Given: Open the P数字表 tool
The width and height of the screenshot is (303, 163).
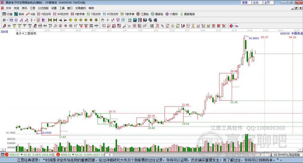Looking at the screenshot, I should 78,14.
